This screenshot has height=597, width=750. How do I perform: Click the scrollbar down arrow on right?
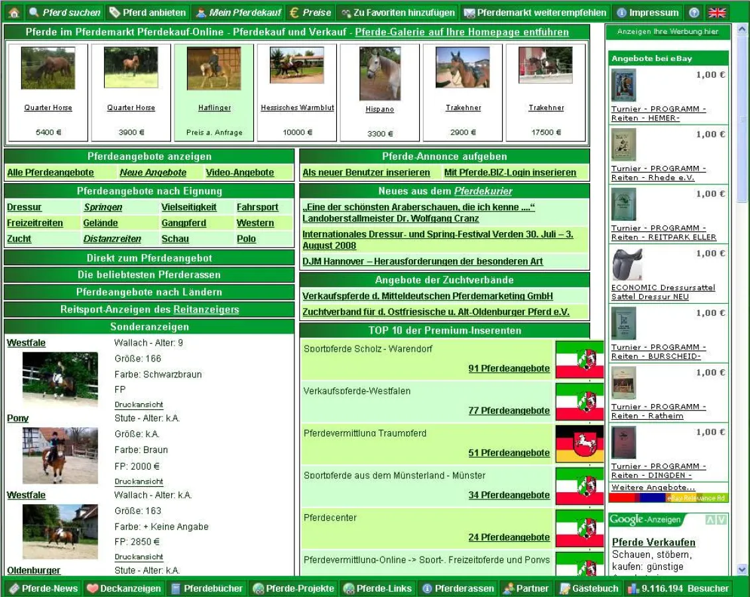click(742, 569)
